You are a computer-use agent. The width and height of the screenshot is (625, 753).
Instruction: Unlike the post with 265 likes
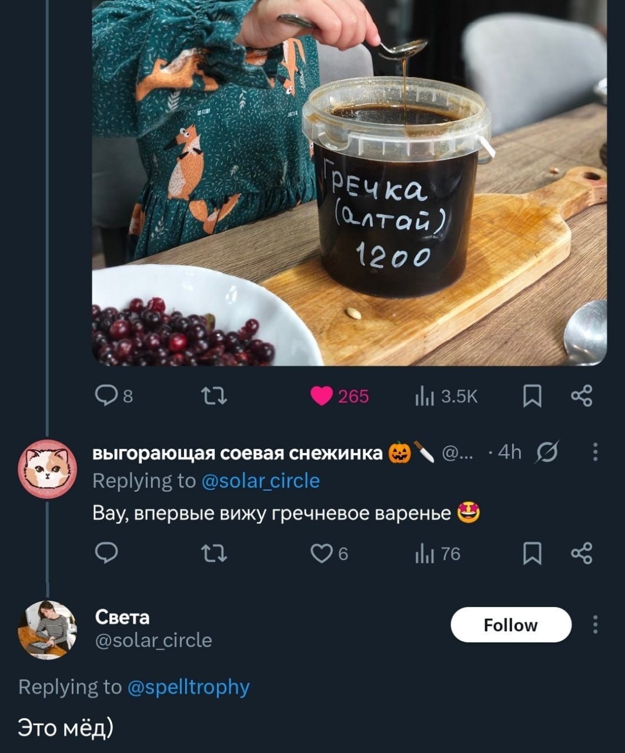point(340,396)
